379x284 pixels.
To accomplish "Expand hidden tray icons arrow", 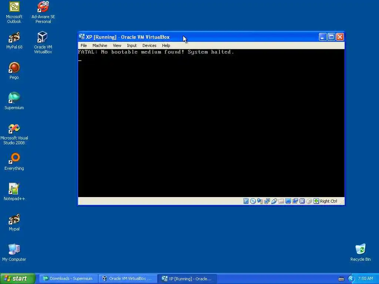I will (x=351, y=279).
